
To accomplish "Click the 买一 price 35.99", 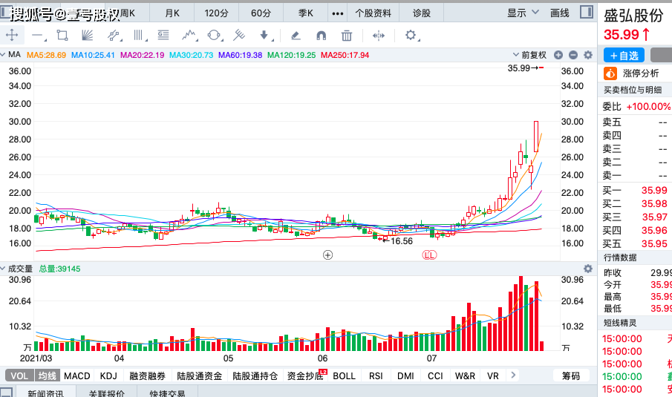I will click(654, 190).
